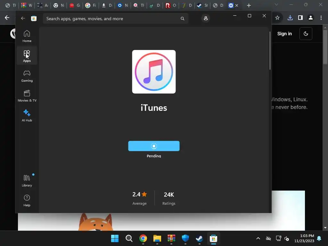Click Microsoft Store taskbar icon
The width and height of the screenshot is (328, 246).
213,238
